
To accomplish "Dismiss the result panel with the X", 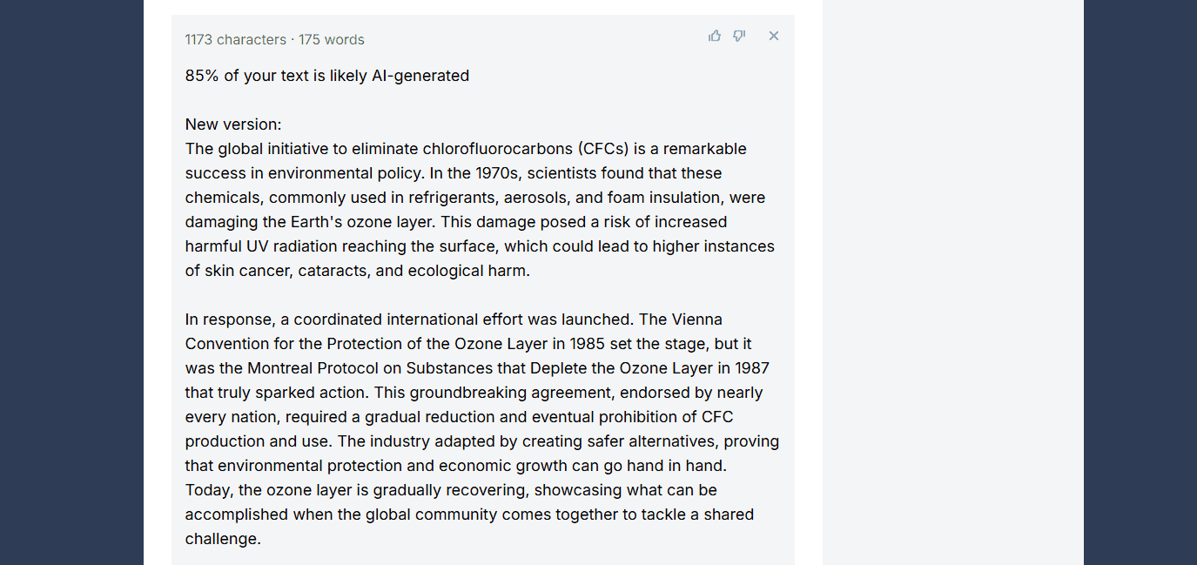I will tap(774, 36).
